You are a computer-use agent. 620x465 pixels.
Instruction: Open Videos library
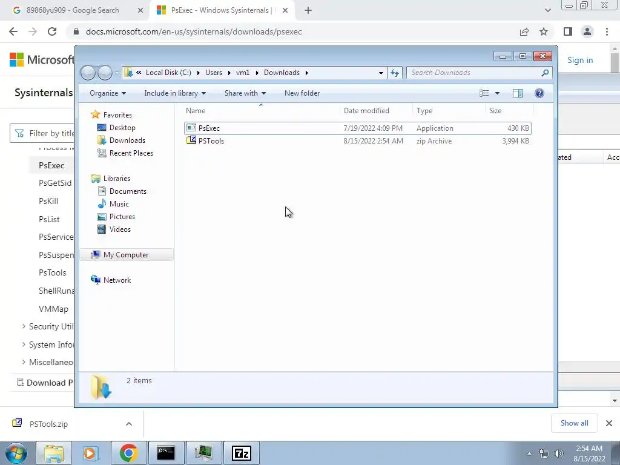[x=120, y=229]
